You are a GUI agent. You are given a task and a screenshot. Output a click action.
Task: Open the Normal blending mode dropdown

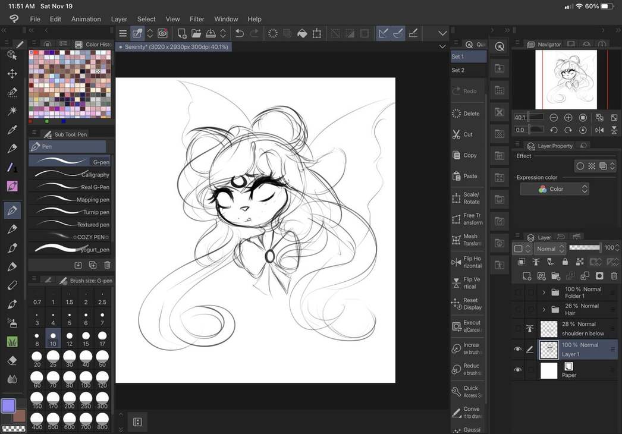550,249
